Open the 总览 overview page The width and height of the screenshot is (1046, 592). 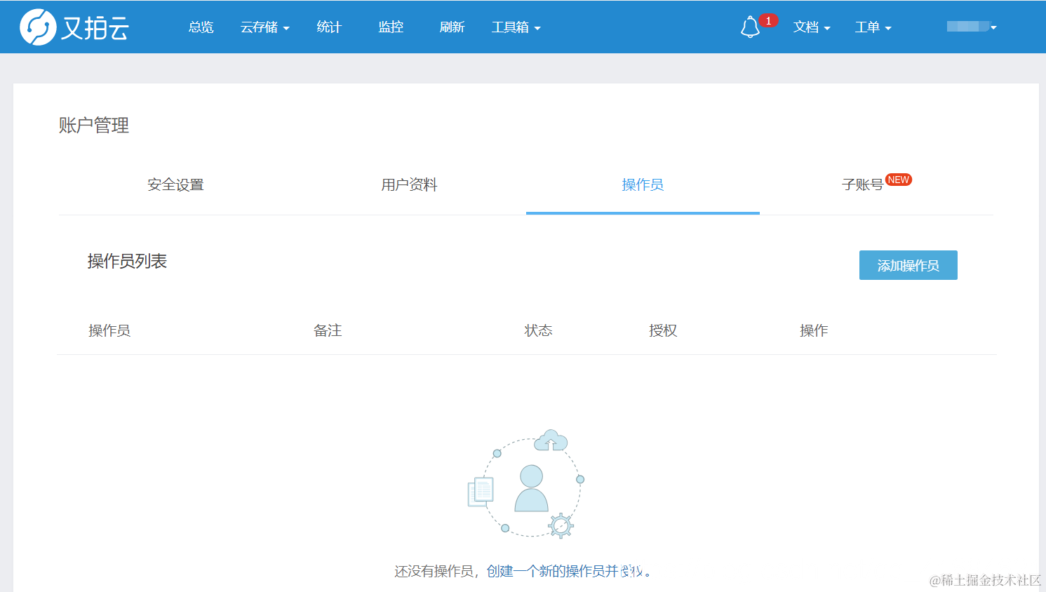200,27
